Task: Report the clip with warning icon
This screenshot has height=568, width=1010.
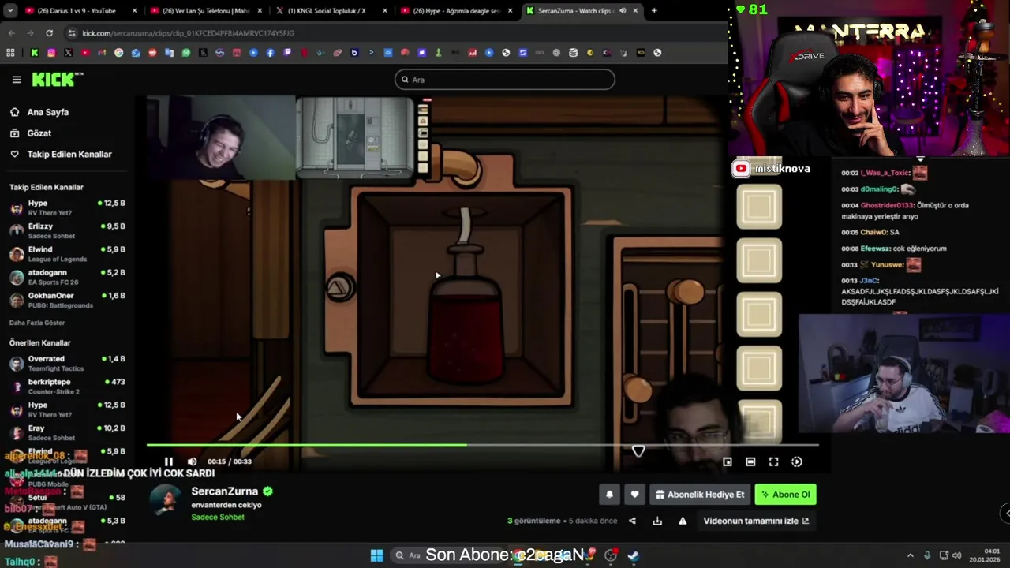Action: 683,521
